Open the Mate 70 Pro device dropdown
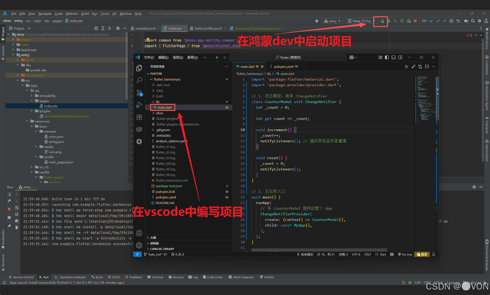Screen dimensions: 490x295 [361, 21]
